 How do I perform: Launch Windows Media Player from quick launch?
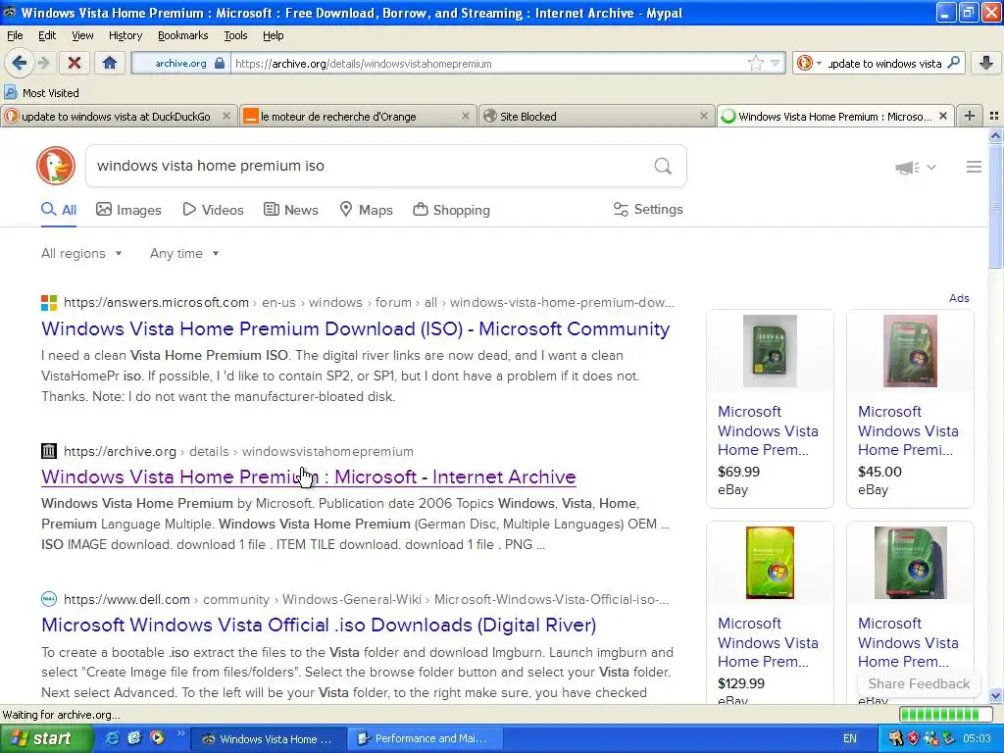(x=157, y=738)
